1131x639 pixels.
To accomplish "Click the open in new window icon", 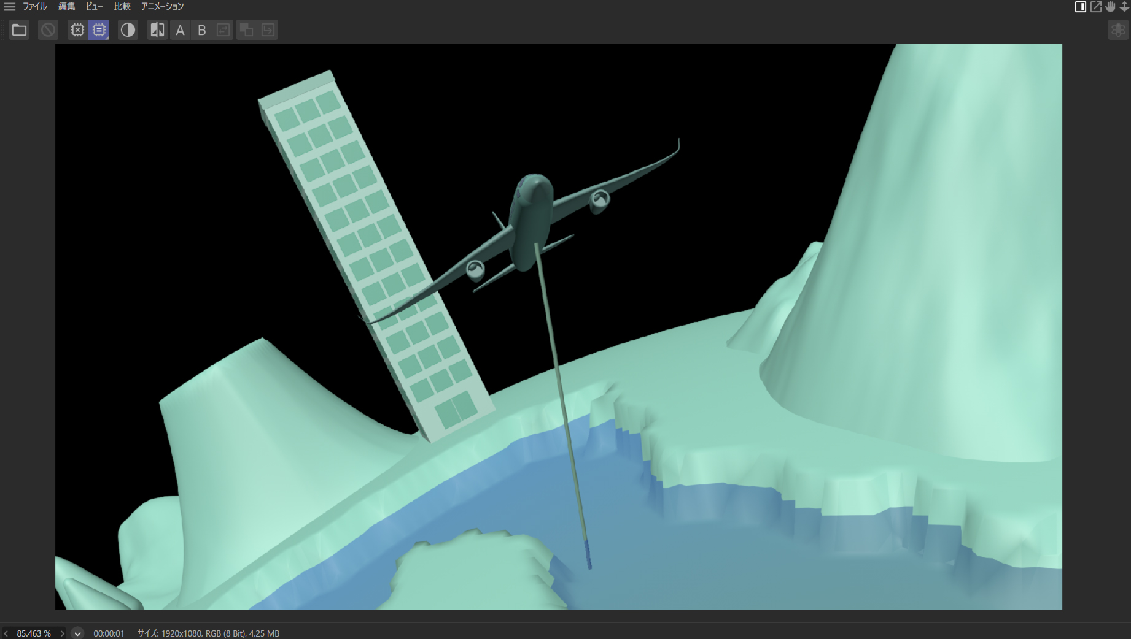I will (1095, 7).
